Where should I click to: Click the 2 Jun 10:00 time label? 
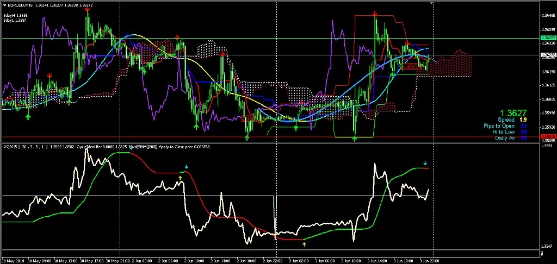tap(195, 261)
